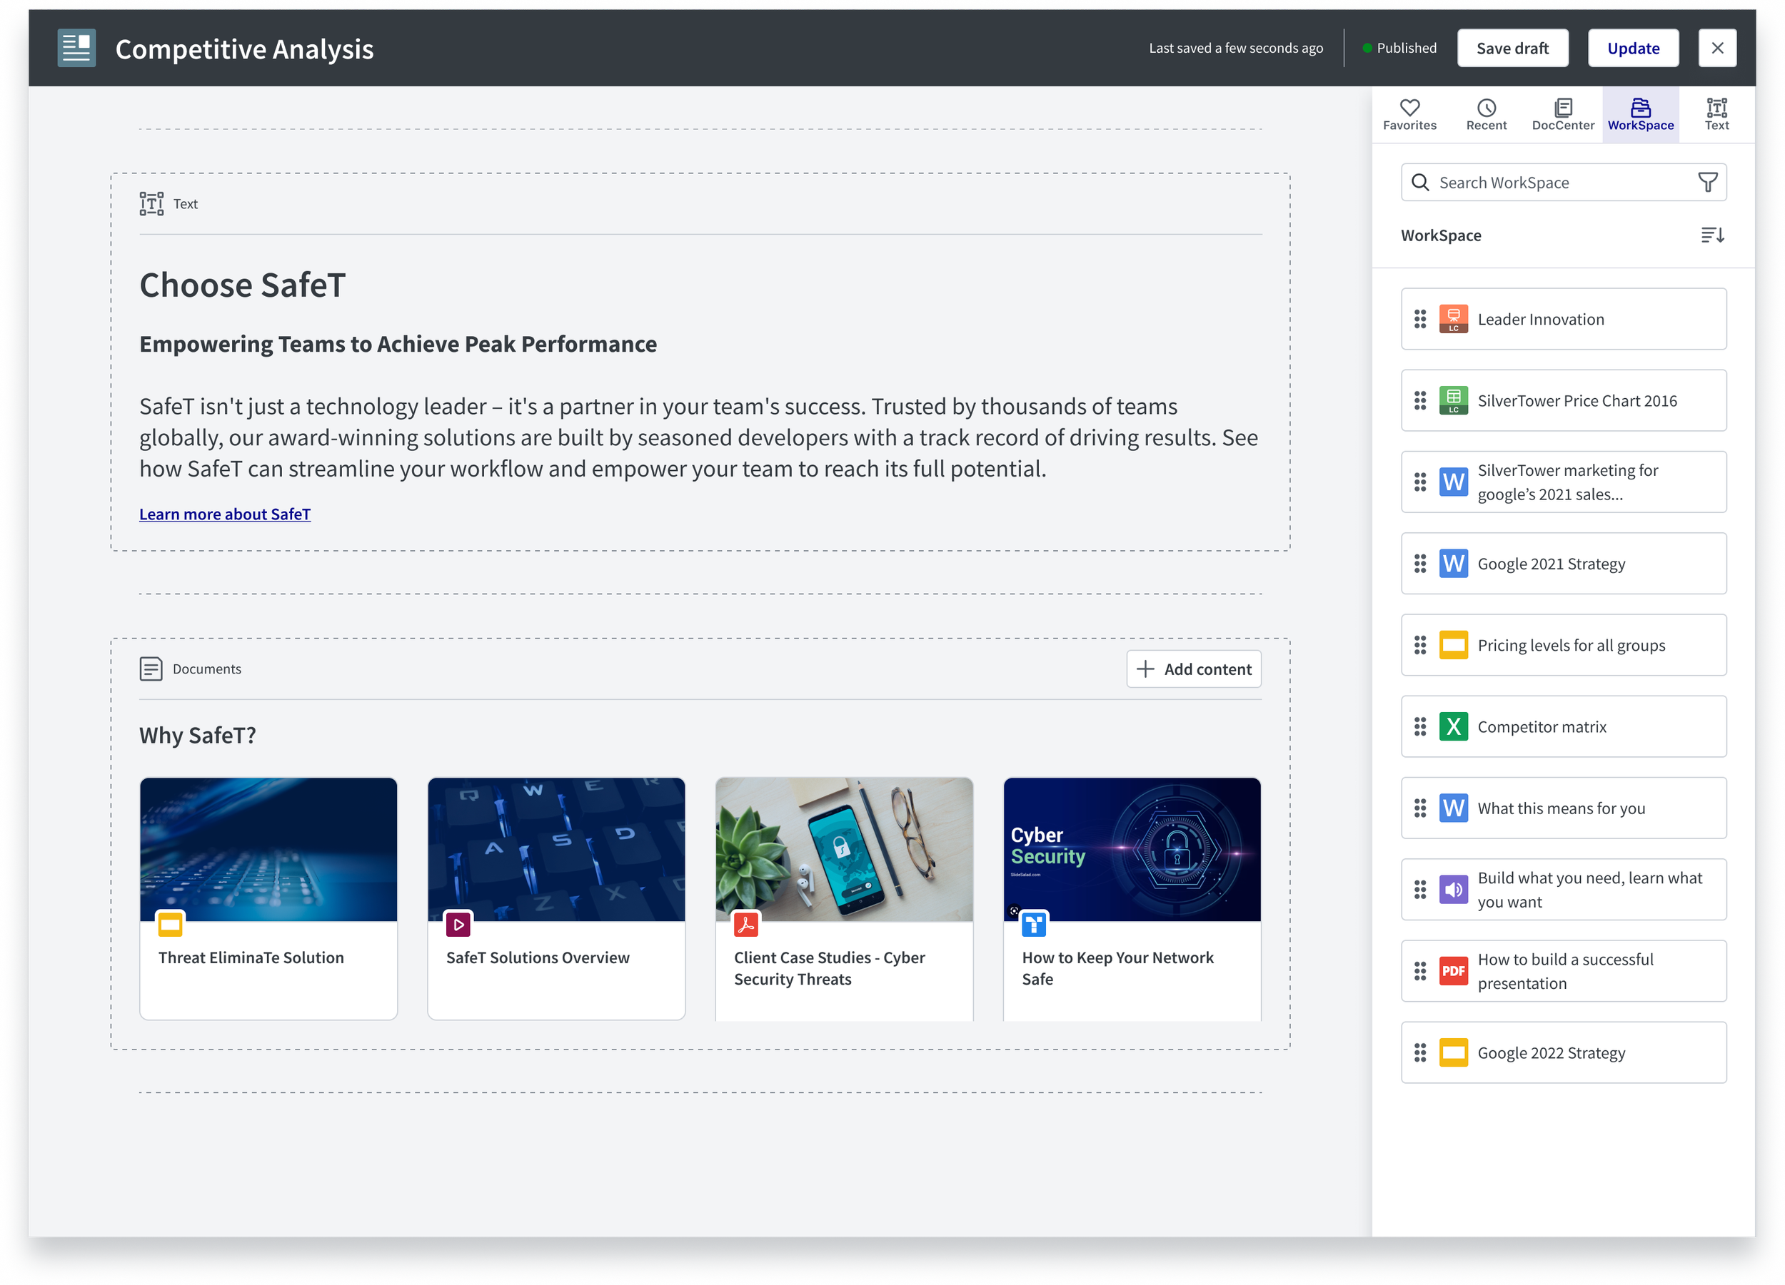Grab drag handle of Leader Innovation
Viewport: 1785px width, 1285px height.
(1420, 319)
